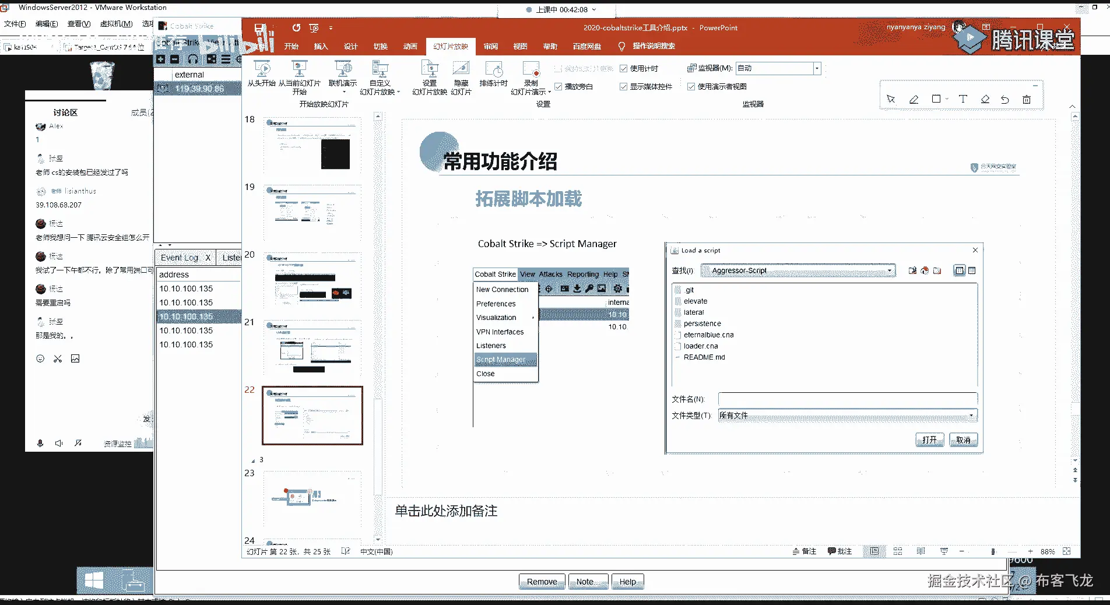Image resolution: width=1110 pixels, height=605 pixels.
Task: Open the 插入 ribbon tab
Action: [321, 47]
